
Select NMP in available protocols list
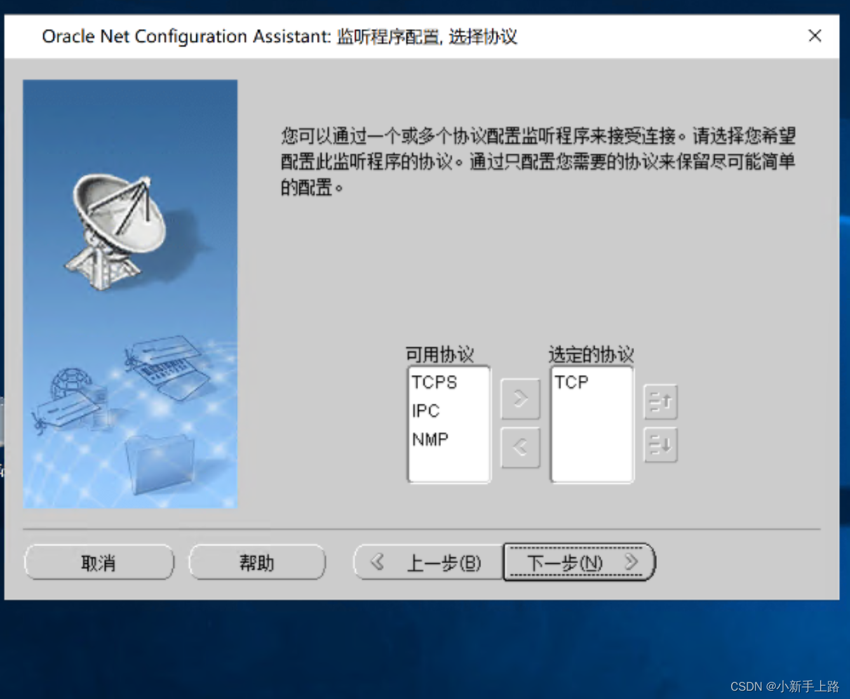coord(430,439)
